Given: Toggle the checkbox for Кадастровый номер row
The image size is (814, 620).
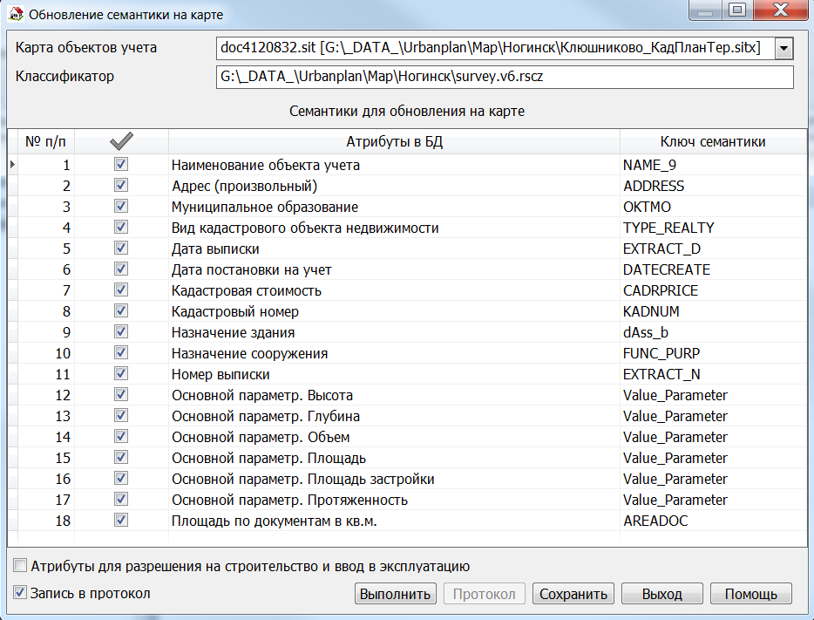Looking at the screenshot, I should (x=121, y=310).
